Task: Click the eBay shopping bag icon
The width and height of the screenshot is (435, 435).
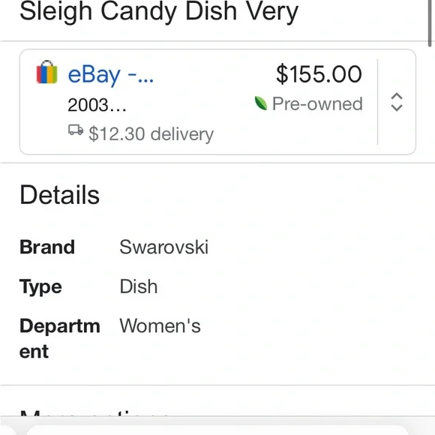Action: pos(47,72)
